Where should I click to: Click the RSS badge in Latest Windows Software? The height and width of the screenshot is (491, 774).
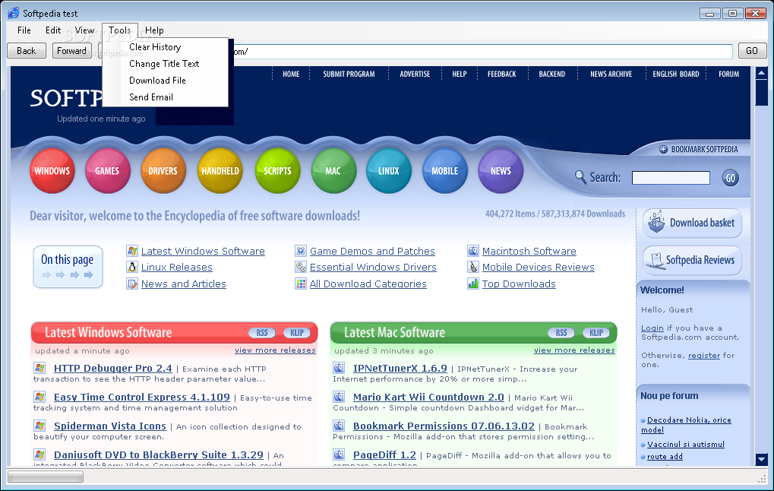pyautogui.click(x=262, y=333)
